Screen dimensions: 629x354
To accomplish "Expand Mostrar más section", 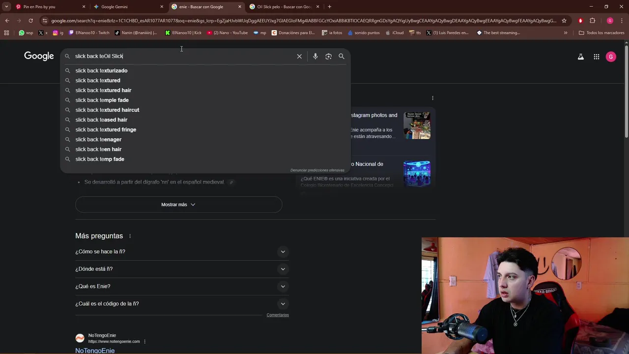I will tap(178, 205).
